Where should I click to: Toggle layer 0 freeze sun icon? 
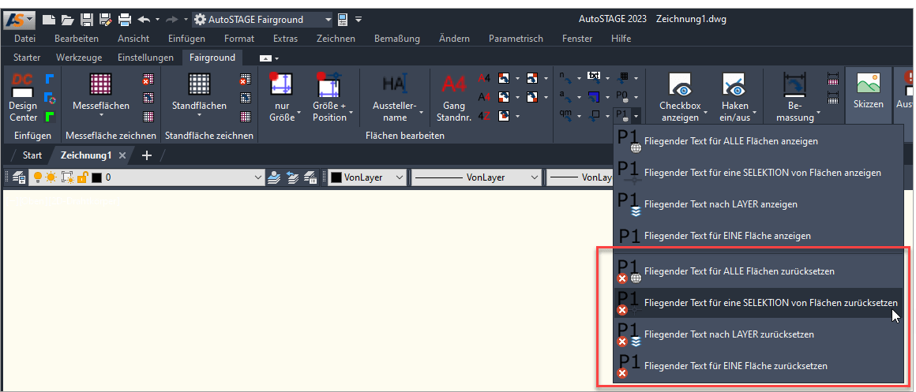pyautogui.click(x=51, y=177)
